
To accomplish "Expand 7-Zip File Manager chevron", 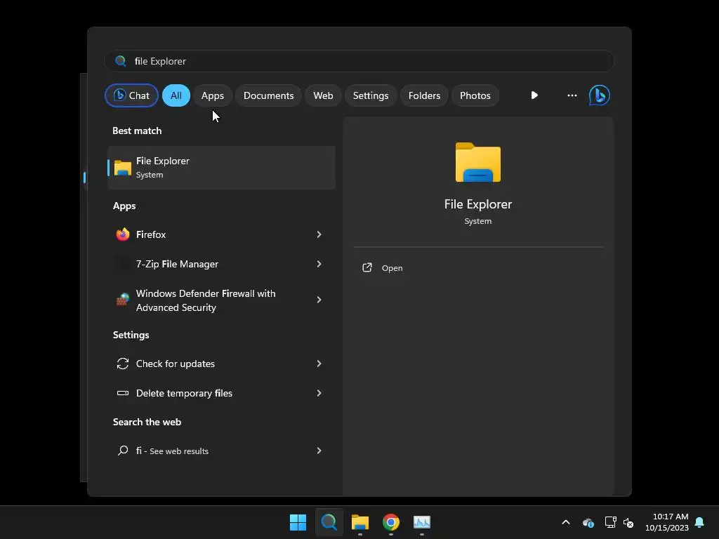I will (x=319, y=264).
